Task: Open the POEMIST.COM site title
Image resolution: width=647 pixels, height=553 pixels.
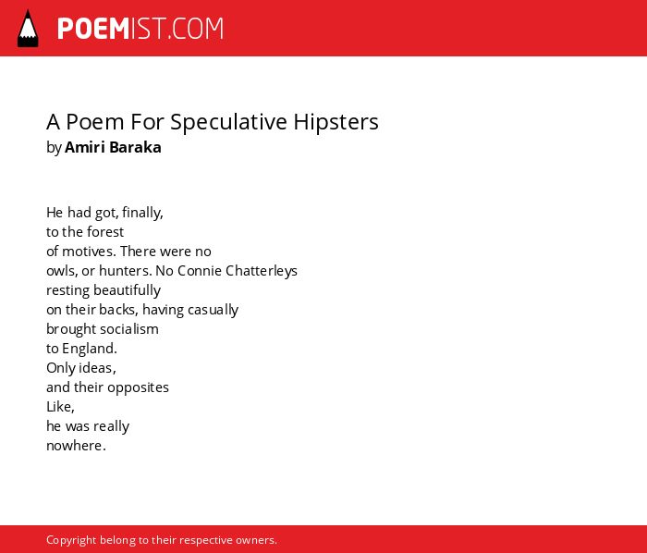Action: [x=140, y=29]
